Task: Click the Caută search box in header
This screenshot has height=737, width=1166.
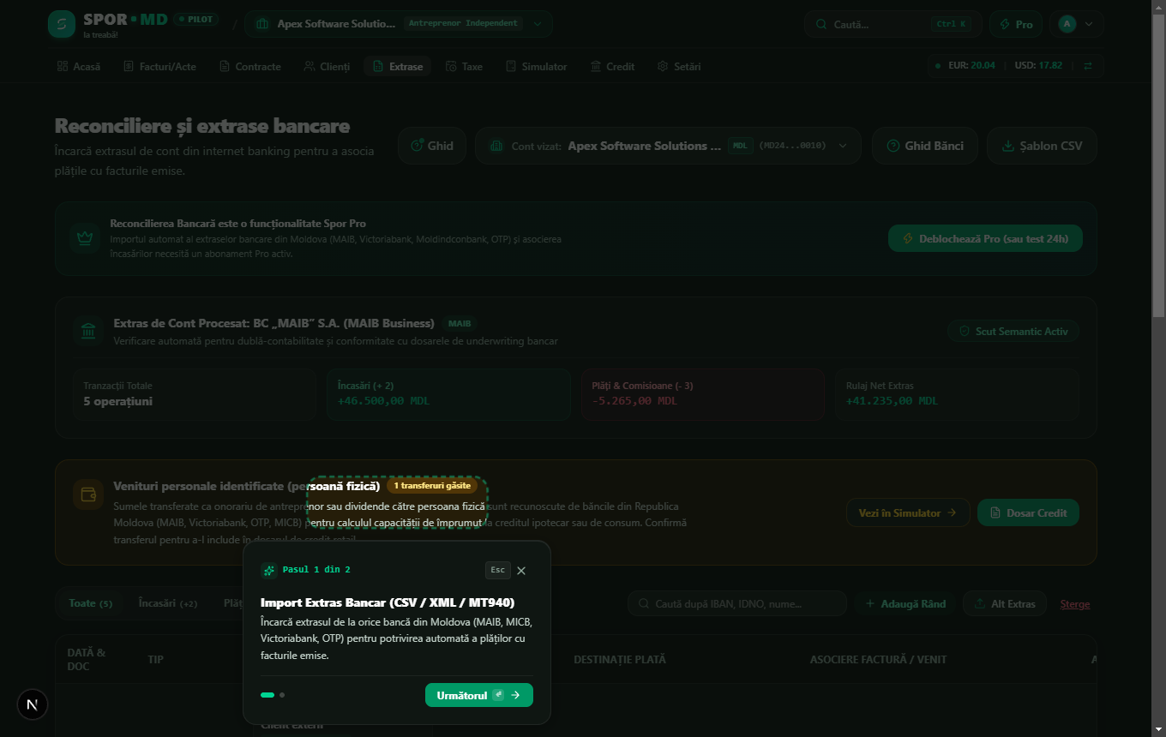Action: 893,24
